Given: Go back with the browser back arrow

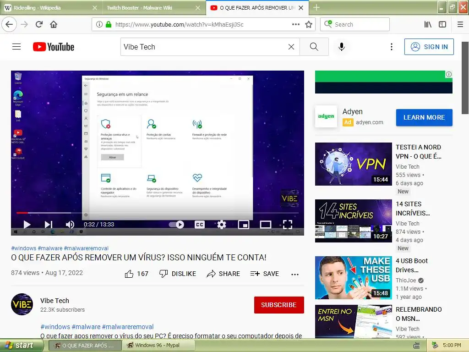Looking at the screenshot, I should tap(9, 25).
